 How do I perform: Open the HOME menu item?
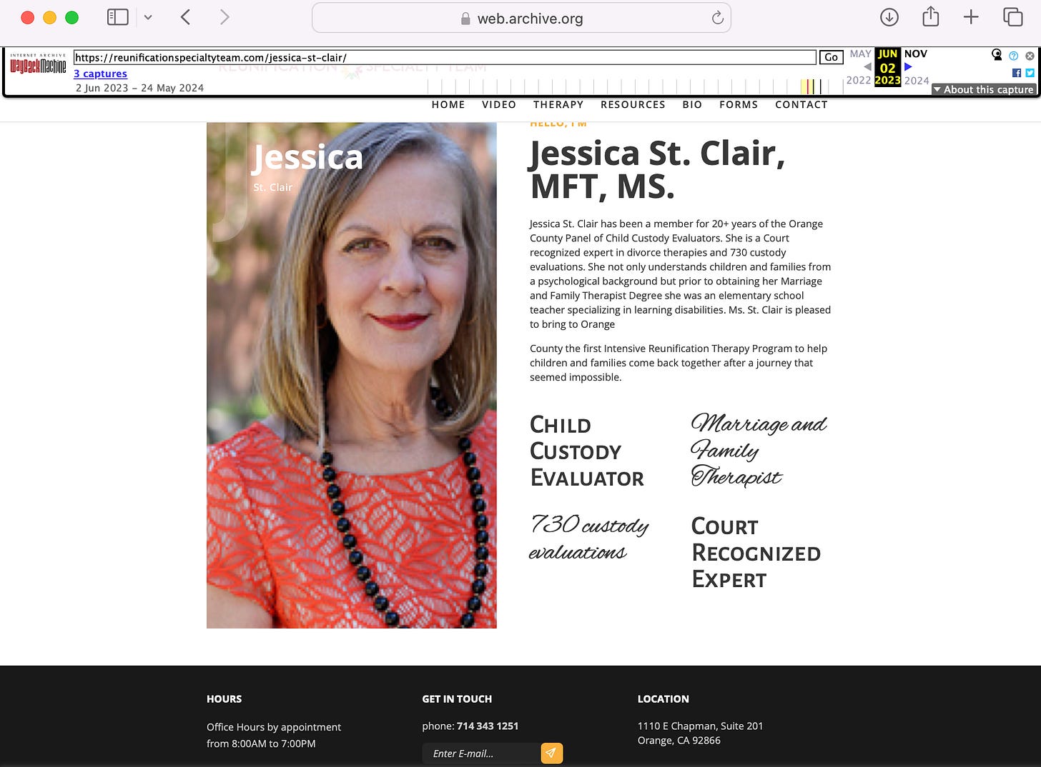[448, 104]
